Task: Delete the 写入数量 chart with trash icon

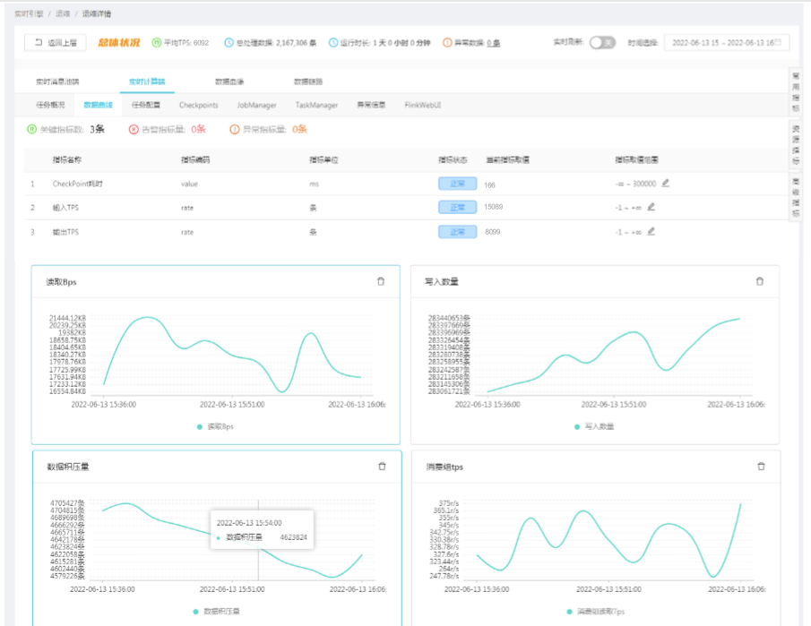Action: [759, 281]
